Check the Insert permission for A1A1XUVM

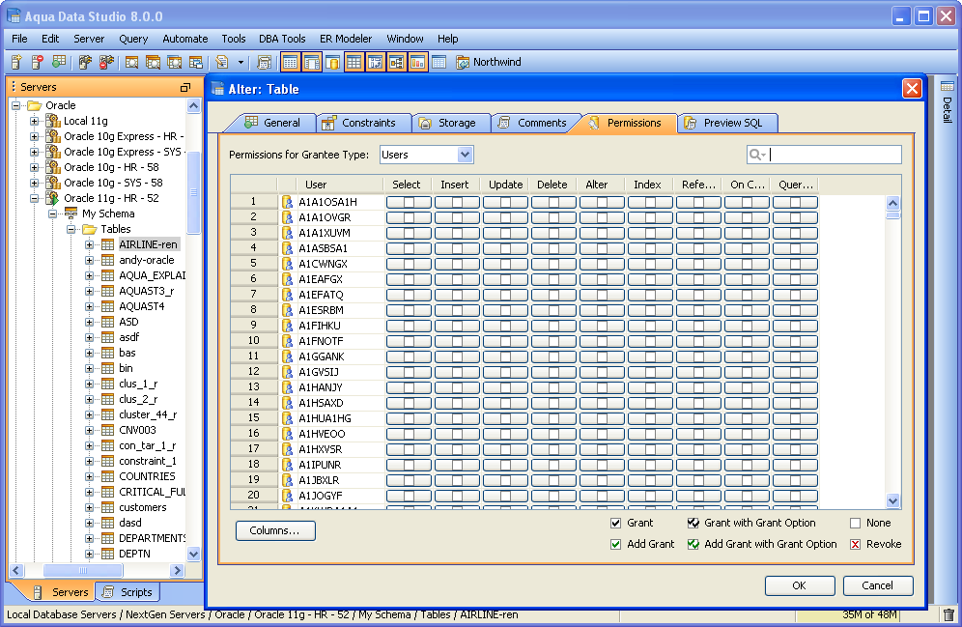coord(457,233)
